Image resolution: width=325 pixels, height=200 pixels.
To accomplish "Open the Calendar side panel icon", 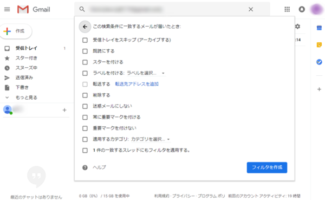I will pos(319,28).
